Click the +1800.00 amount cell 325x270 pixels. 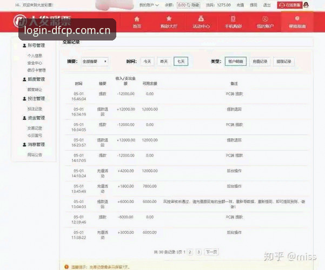pos(126,186)
